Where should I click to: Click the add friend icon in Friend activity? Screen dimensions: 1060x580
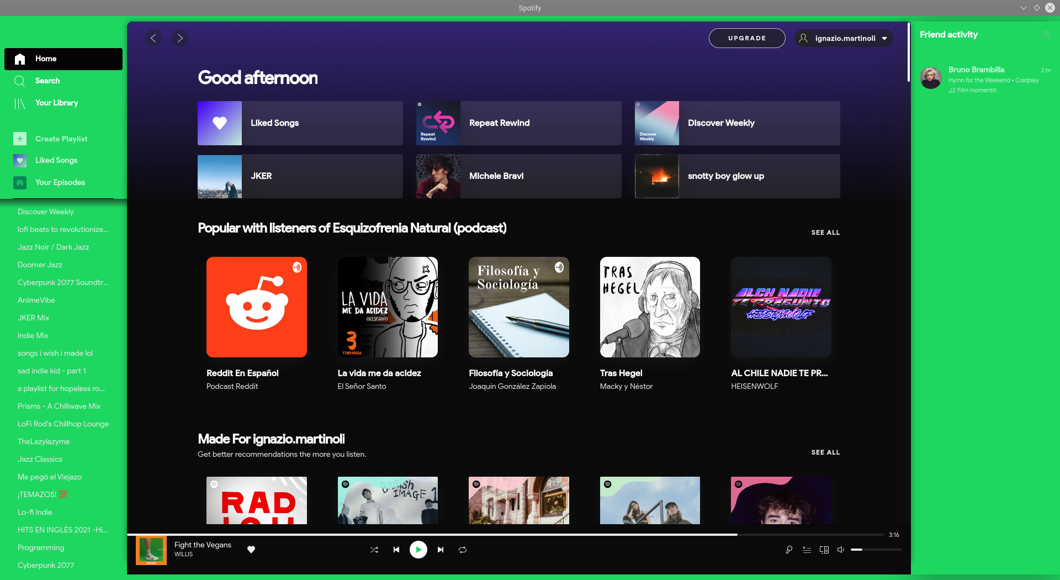[1046, 35]
